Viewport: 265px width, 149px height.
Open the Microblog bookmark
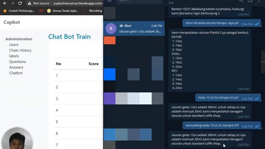tap(93, 11)
